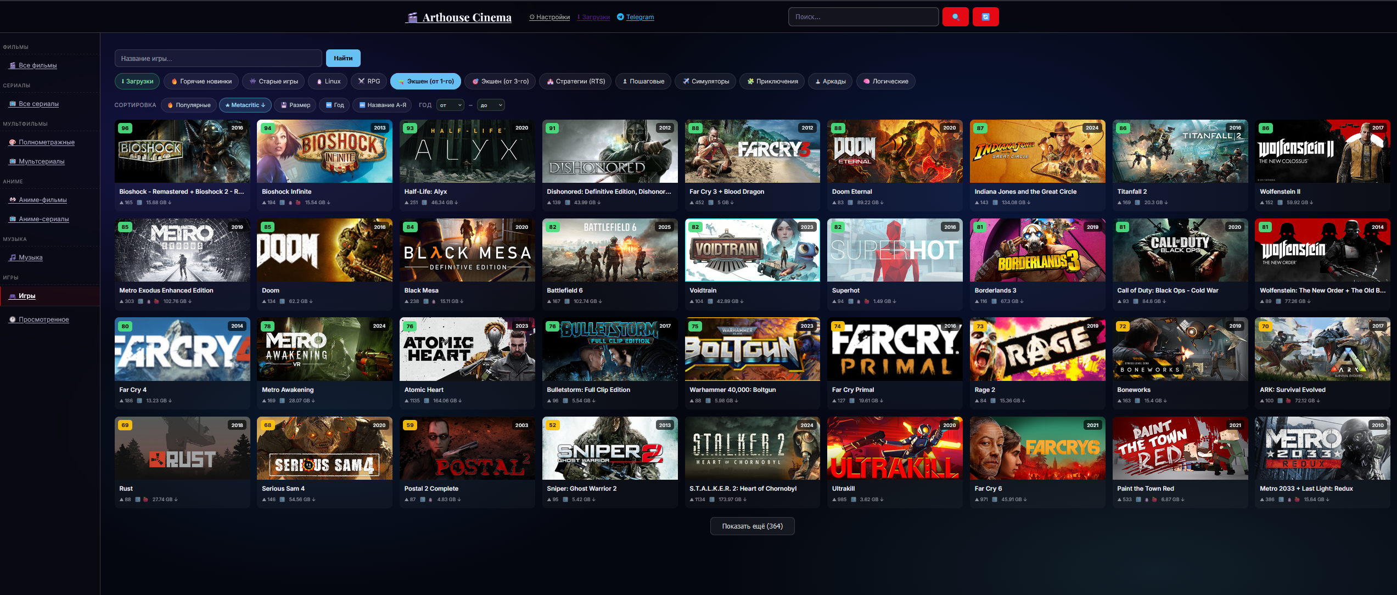Go to Мультсериалы section
This screenshot has height=595, width=1397.
click(x=37, y=161)
